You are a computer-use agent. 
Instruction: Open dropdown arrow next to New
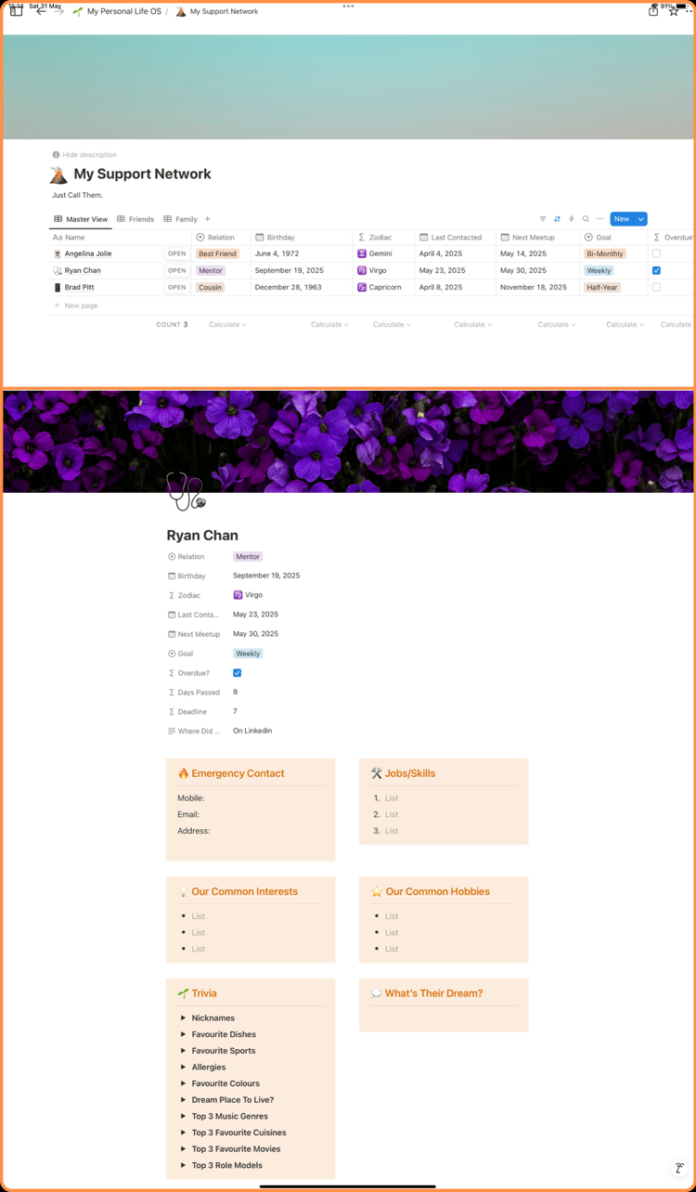(x=640, y=219)
